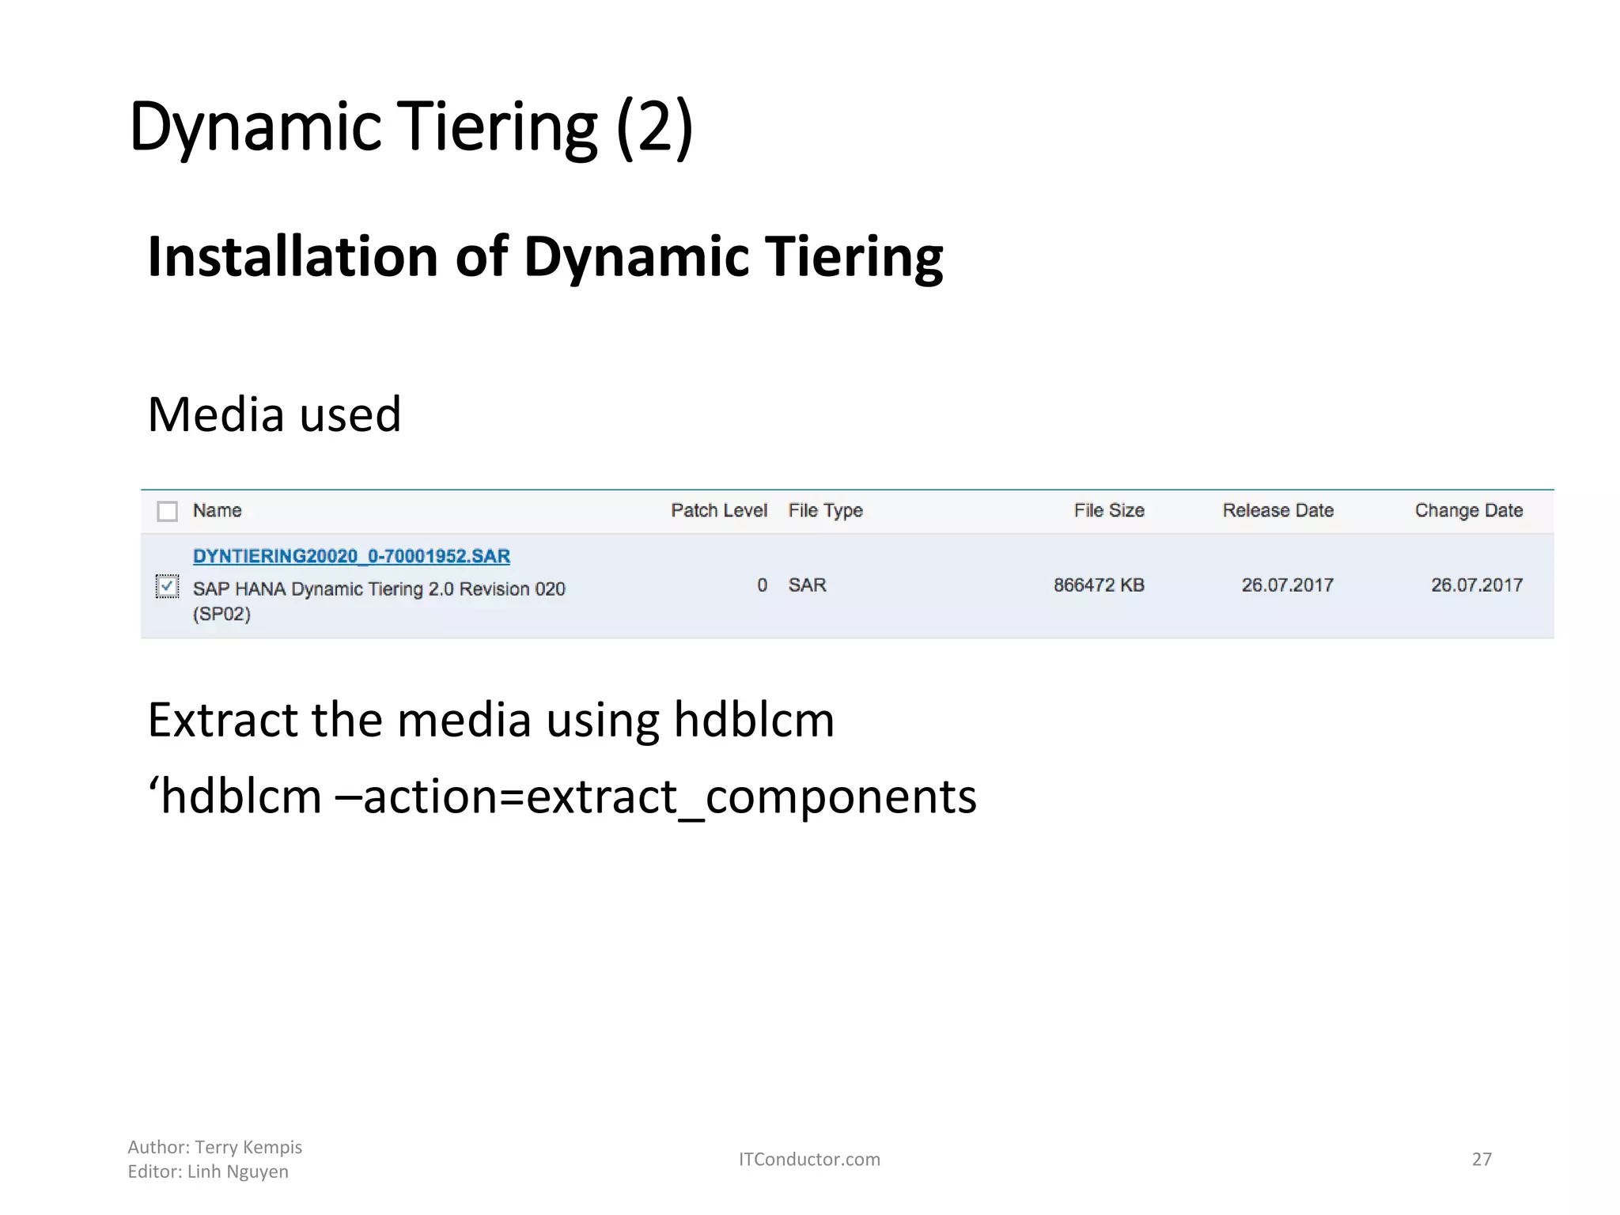Click the SAP HANA Dynamic Tiering 2.0 description

tap(379, 601)
